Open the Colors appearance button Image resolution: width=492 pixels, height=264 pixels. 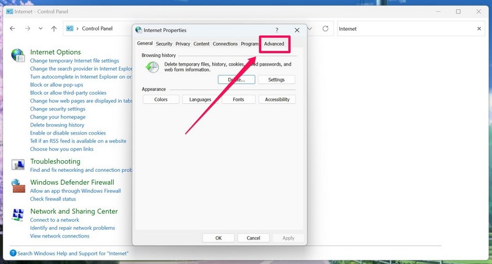[x=161, y=99]
